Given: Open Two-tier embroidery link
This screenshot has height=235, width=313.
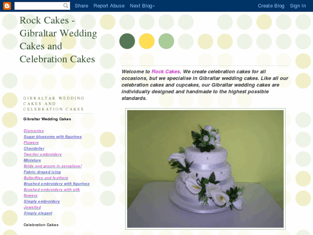Looking at the screenshot, I should tap(43, 154).
